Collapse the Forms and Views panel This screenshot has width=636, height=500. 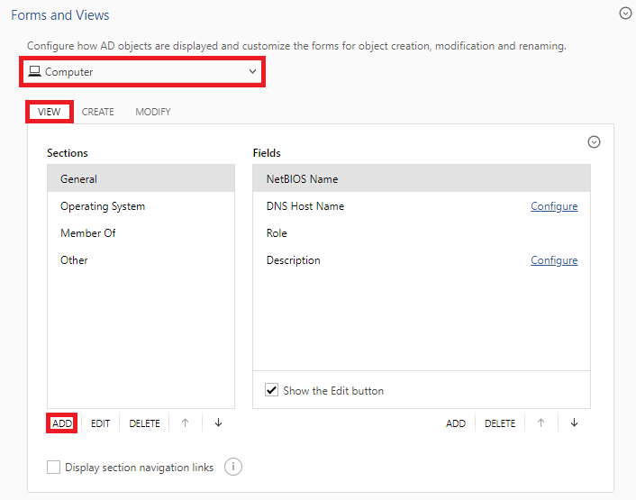click(625, 14)
